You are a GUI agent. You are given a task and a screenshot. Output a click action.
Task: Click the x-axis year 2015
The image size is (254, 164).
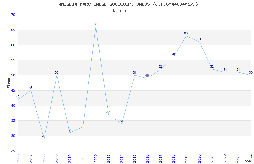[134, 159]
